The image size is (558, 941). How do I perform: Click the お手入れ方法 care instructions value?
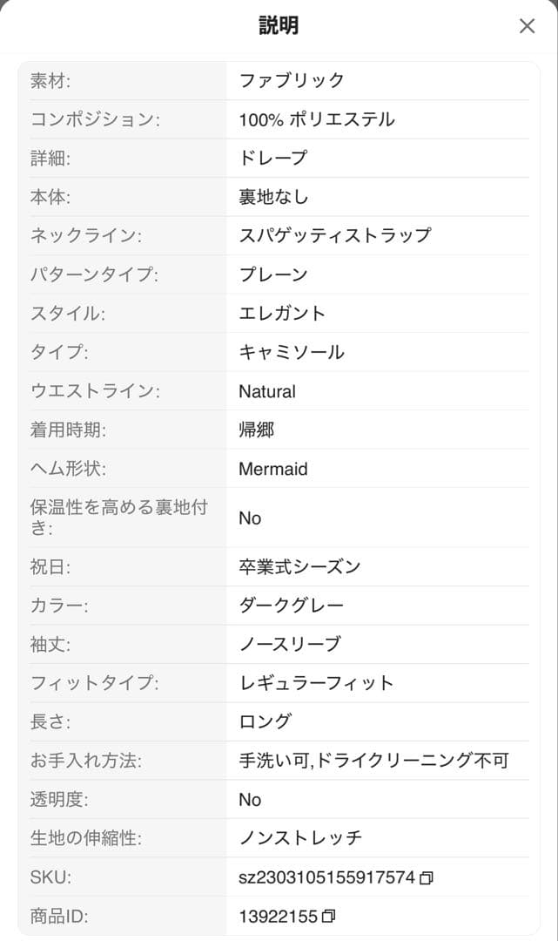pyautogui.click(x=373, y=761)
